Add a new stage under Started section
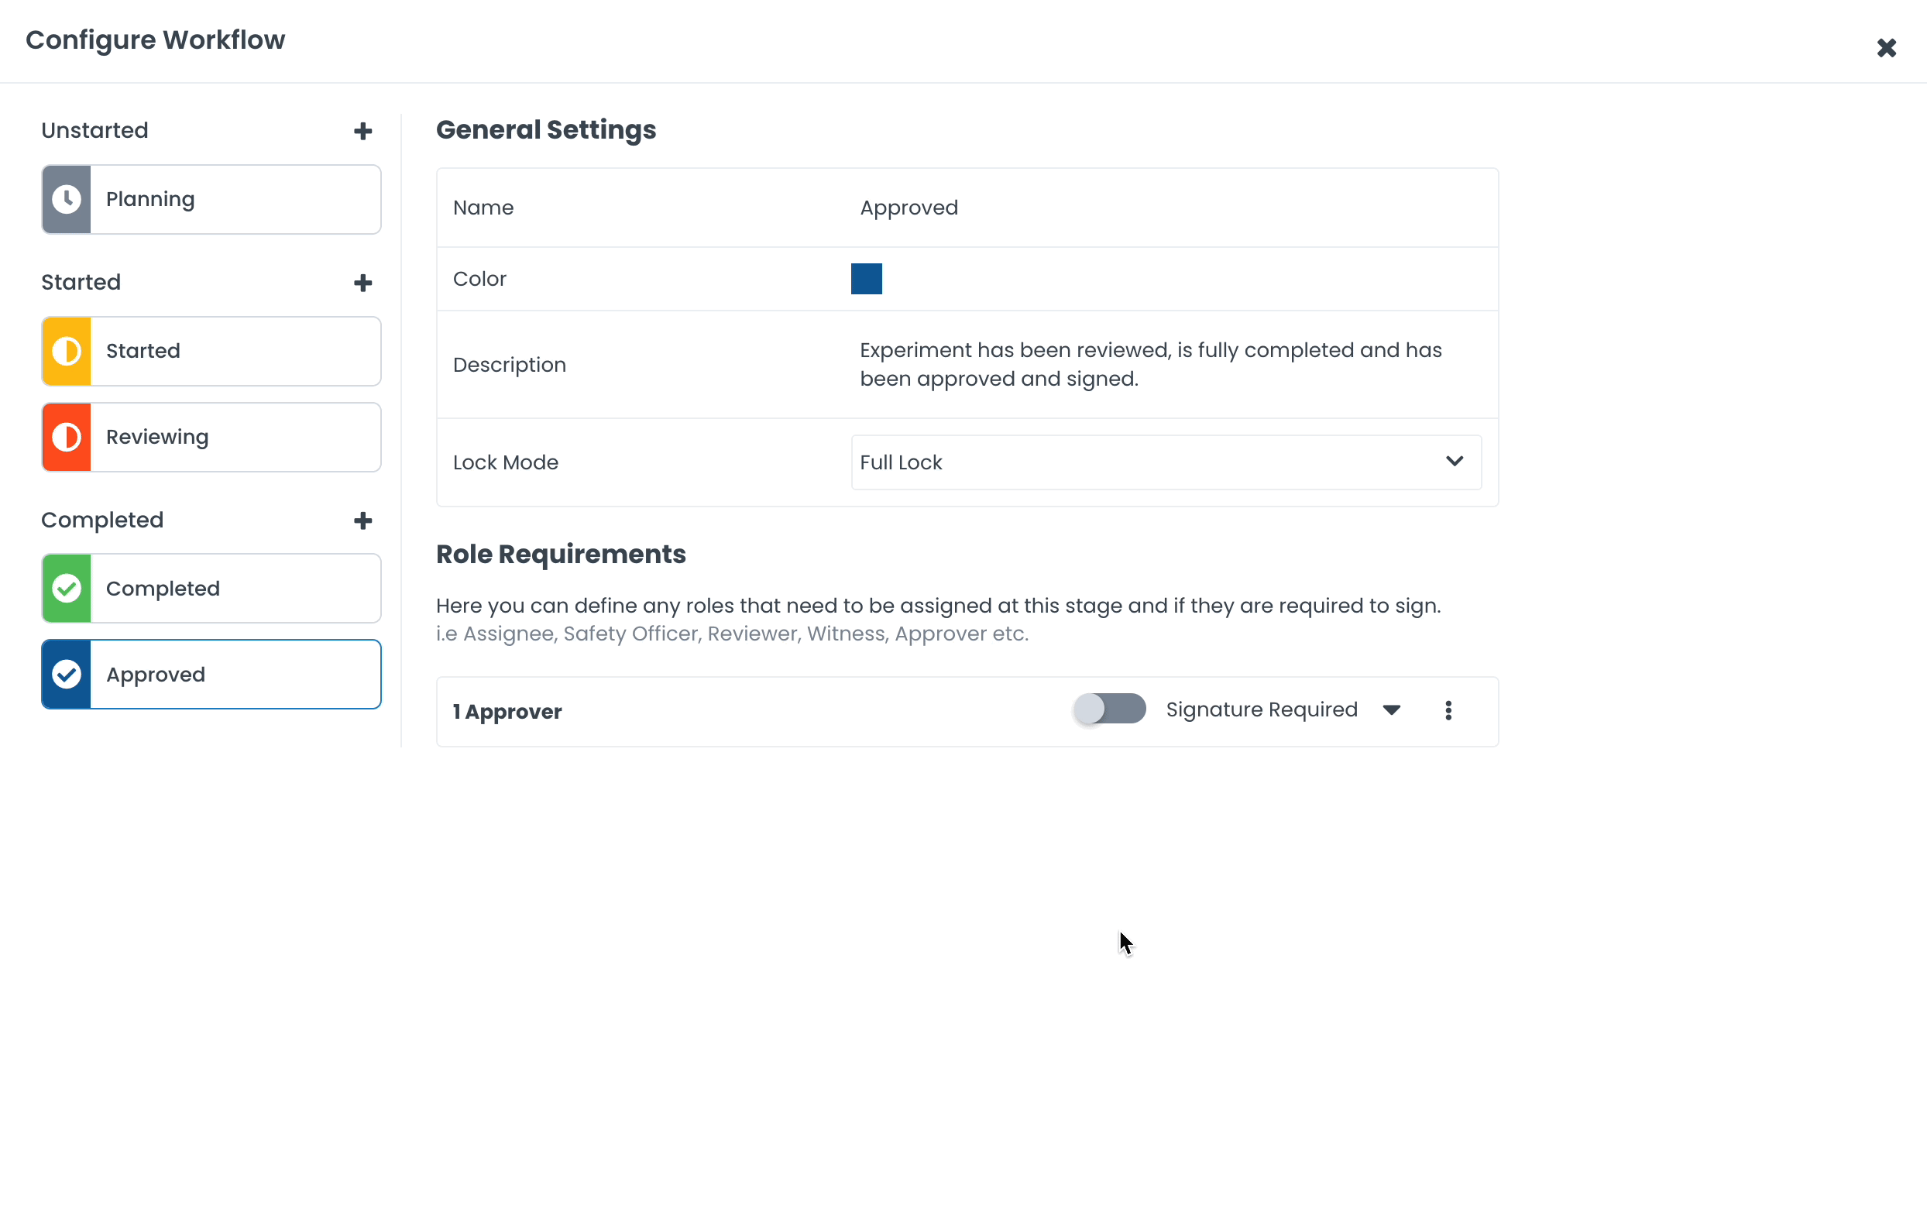The width and height of the screenshot is (1927, 1216). (x=362, y=283)
